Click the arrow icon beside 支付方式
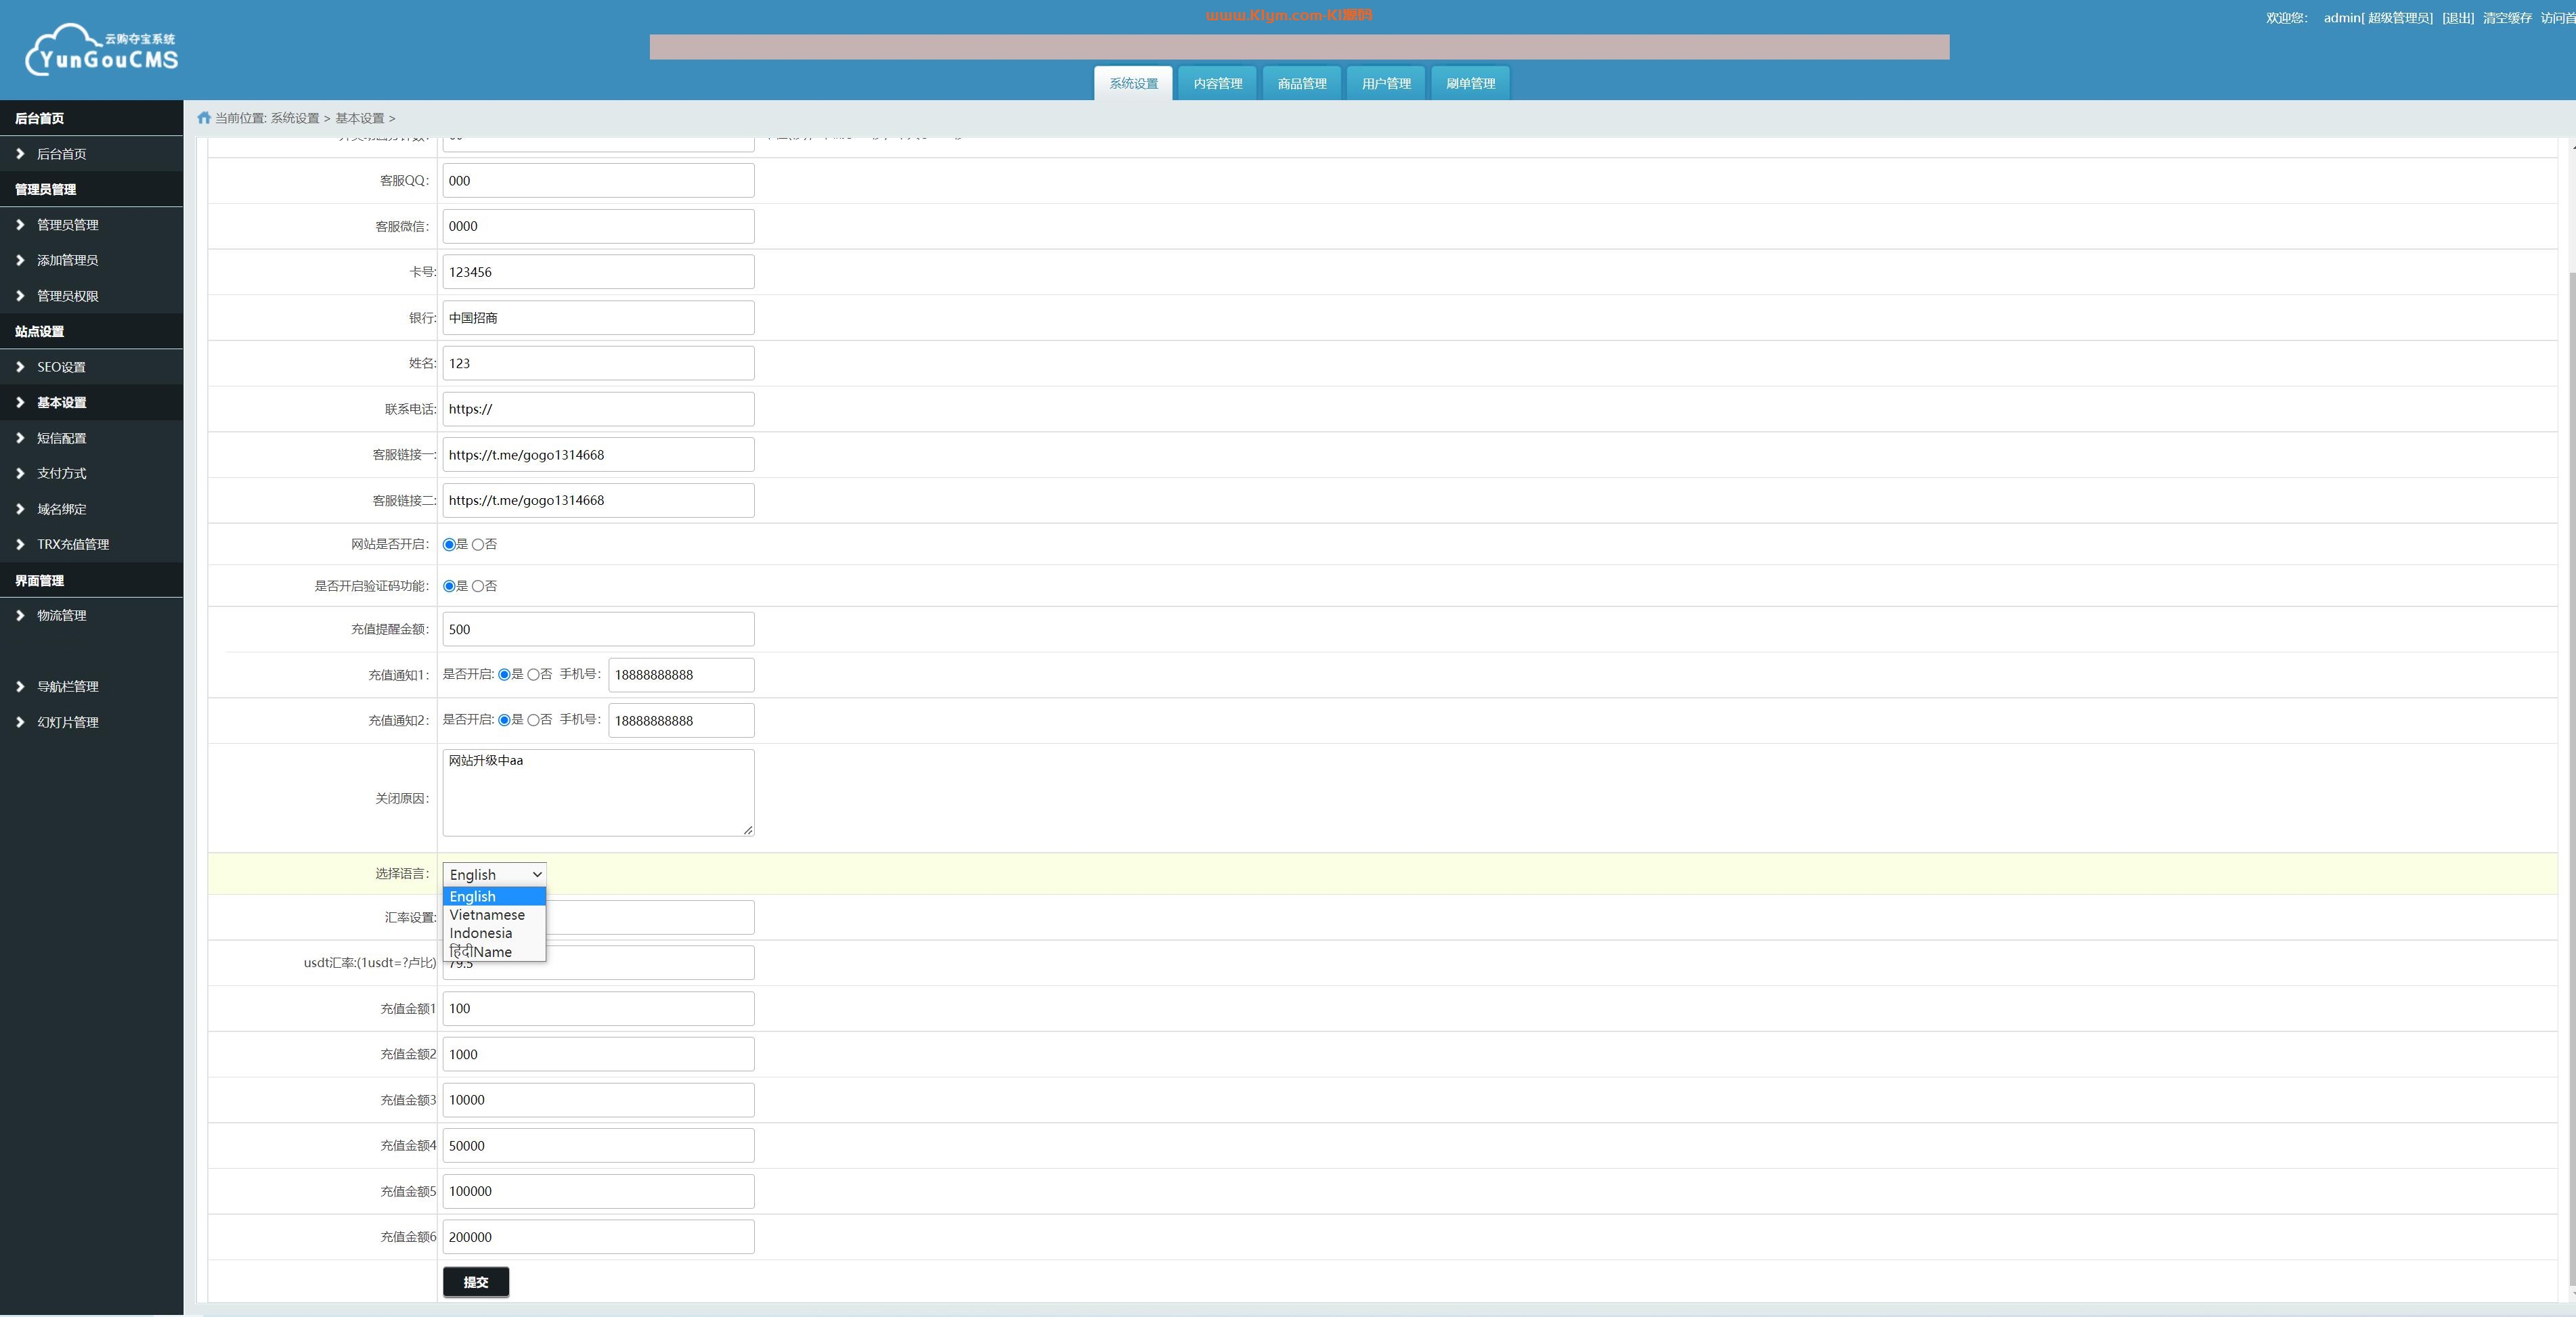2576x1317 pixels. (20, 473)
